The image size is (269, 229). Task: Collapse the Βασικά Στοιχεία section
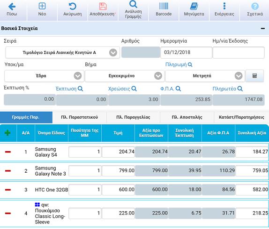point(262,29)
